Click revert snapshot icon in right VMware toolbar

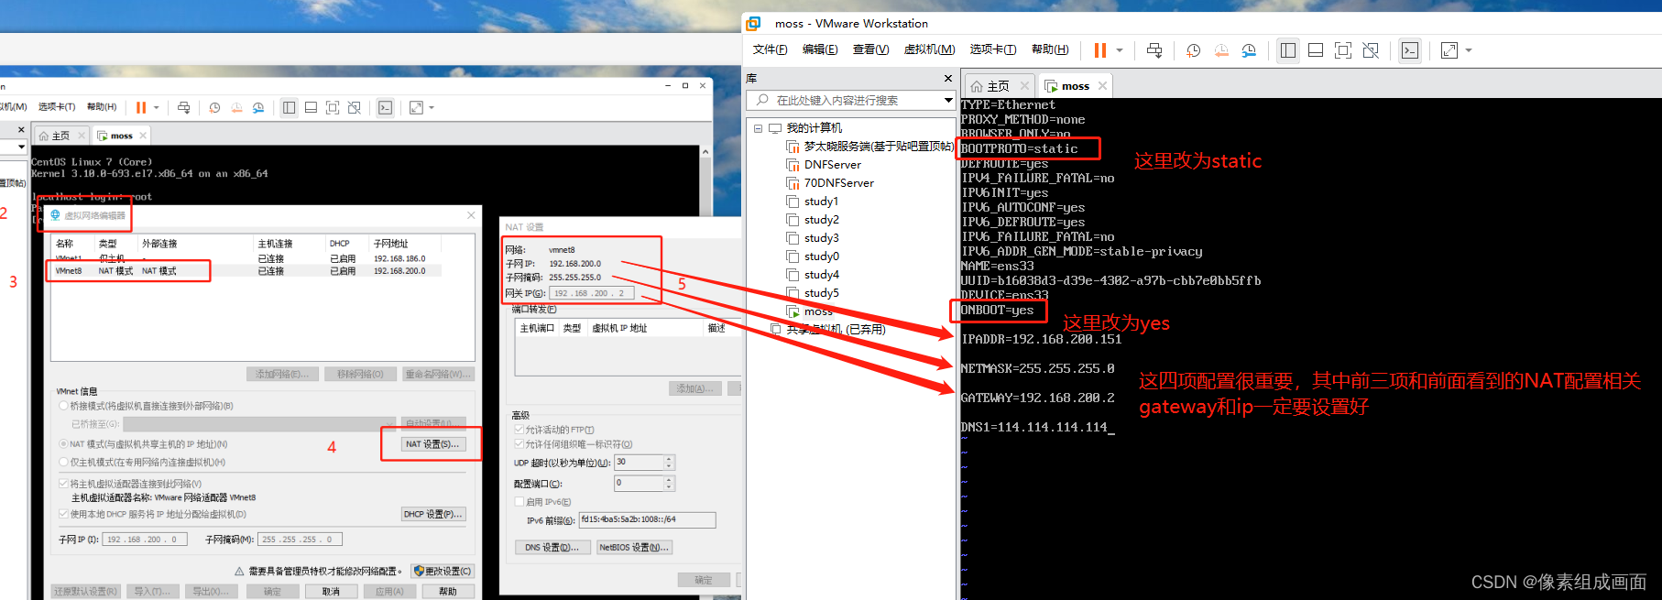tap(1221, 50)
